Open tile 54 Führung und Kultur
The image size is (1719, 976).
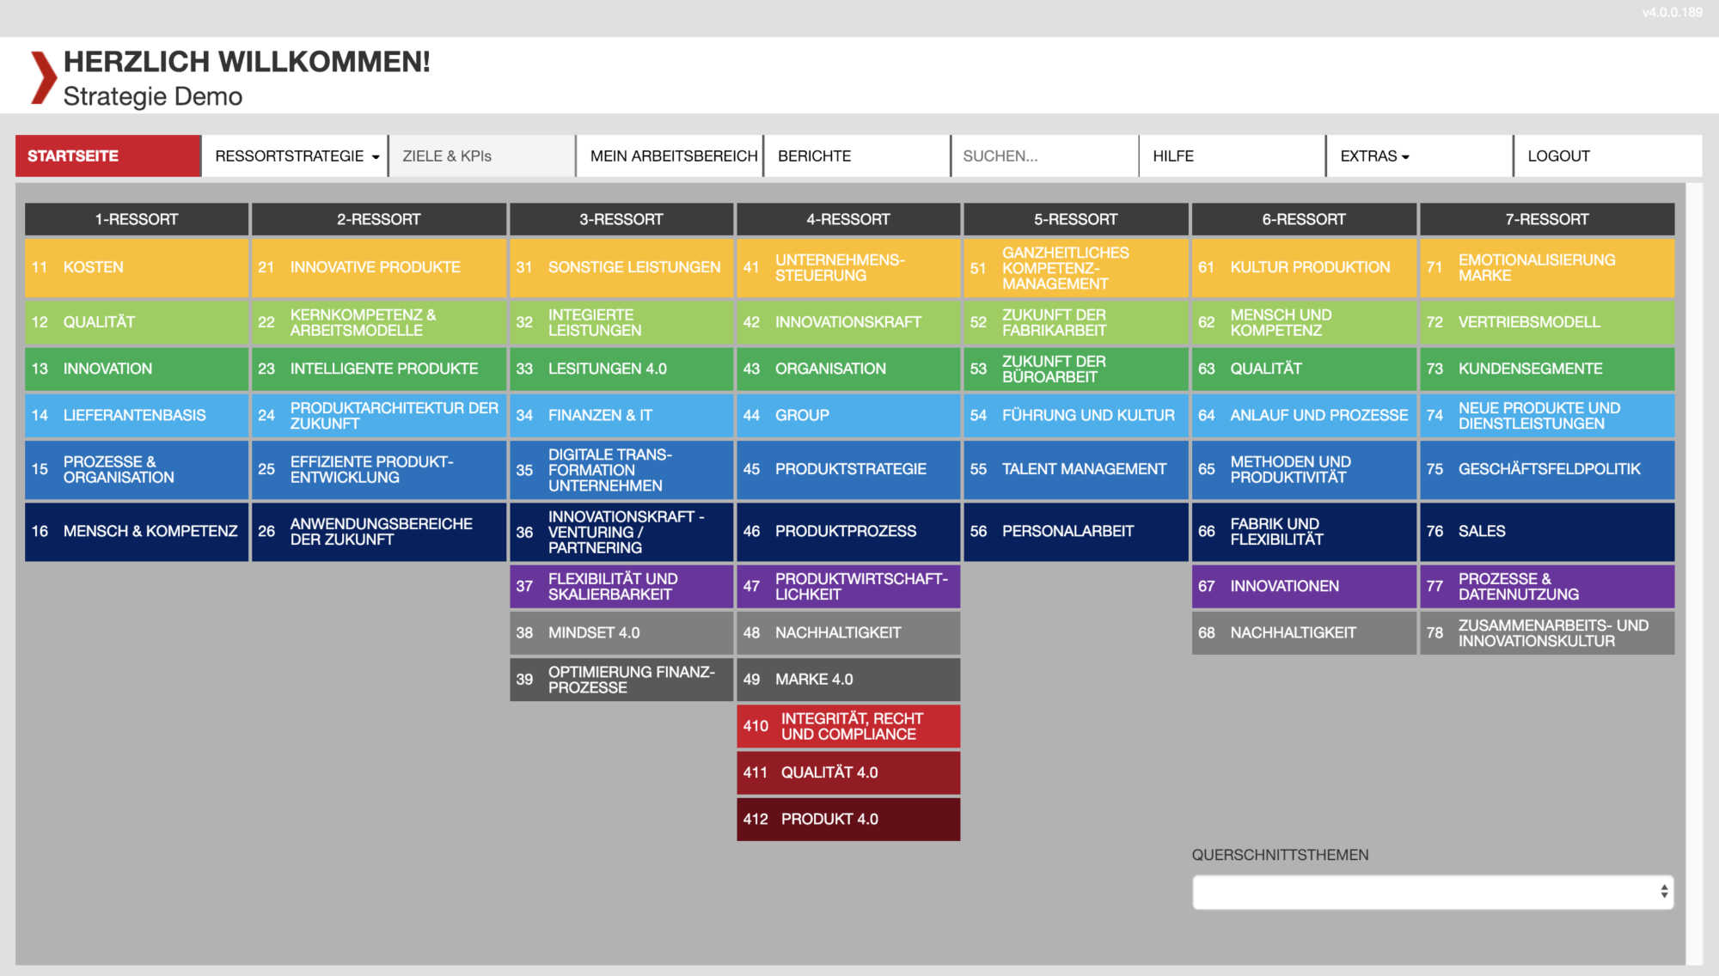tap(1076, 415)
